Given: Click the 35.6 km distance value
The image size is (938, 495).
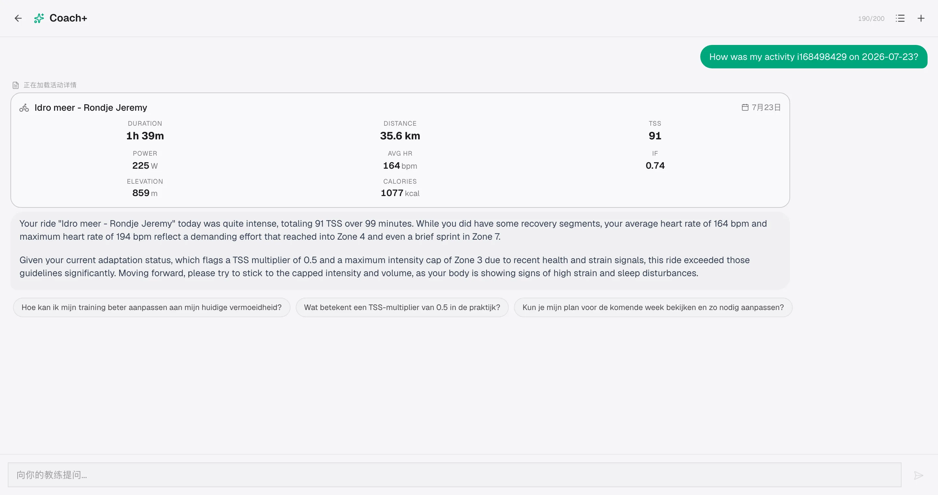Looking at the screenshot, I should pyautogui.click(x=400, y=136).
